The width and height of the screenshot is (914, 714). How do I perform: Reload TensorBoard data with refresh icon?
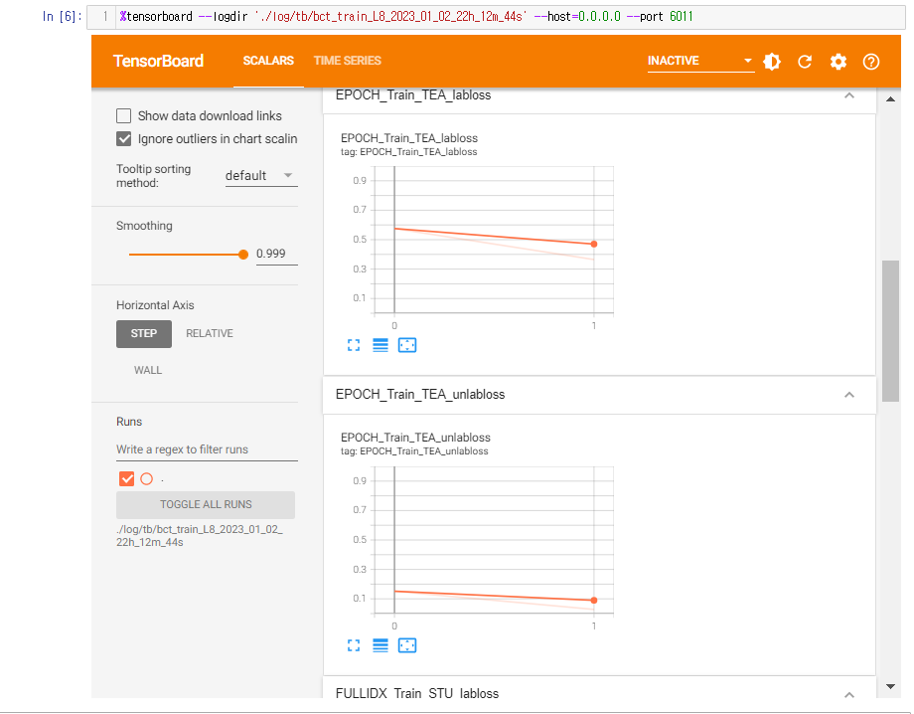coord(805,62)
